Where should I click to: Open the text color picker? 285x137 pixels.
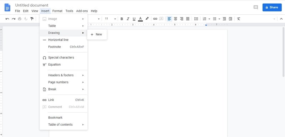pyautogui.click(x=140, y=19)
